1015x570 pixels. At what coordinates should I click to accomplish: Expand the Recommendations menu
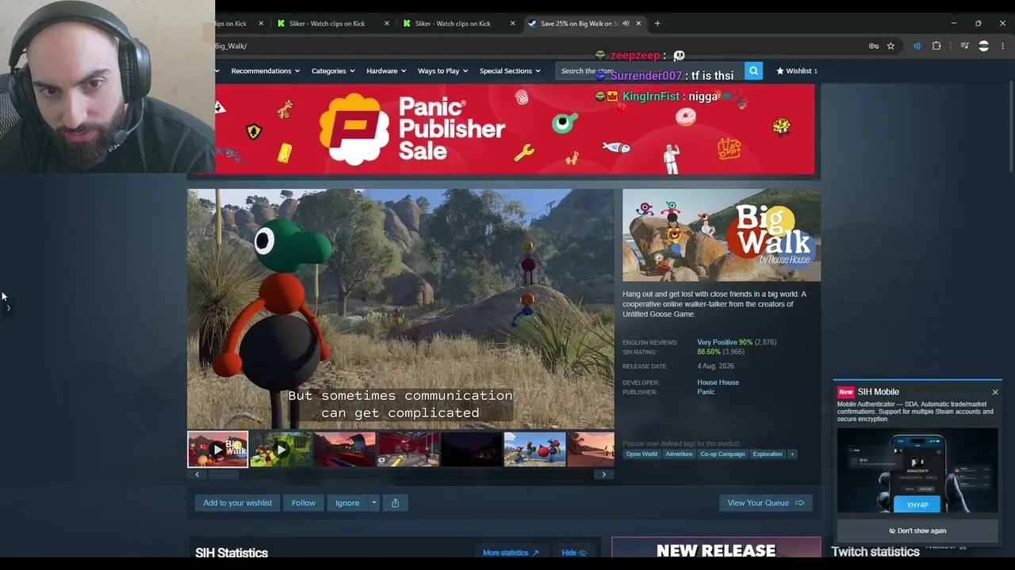[265, 71]
